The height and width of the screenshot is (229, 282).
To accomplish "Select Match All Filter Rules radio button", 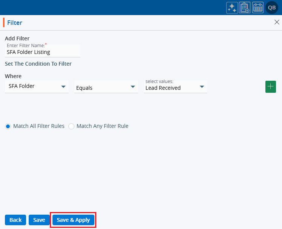I will [8, 126].
